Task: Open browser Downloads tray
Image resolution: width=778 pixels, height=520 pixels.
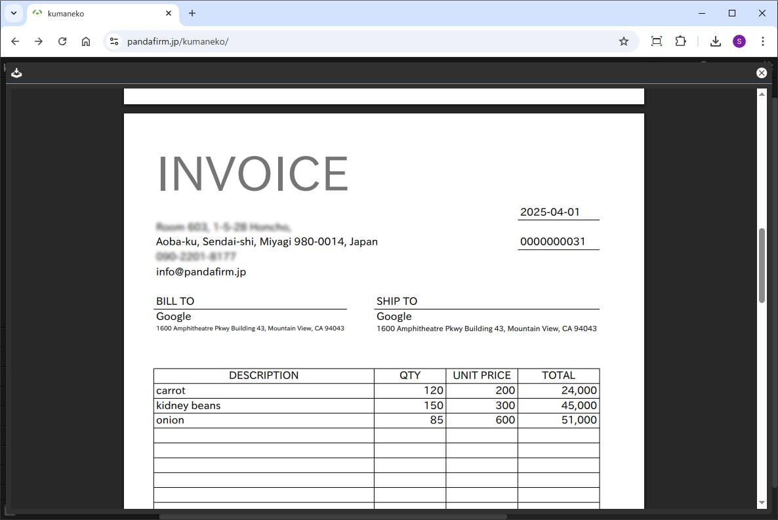Action: tap(716, 41)
